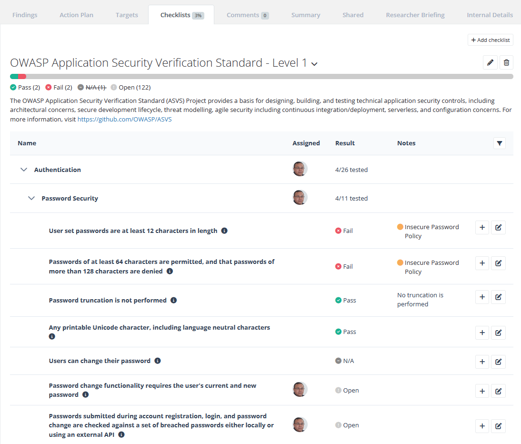521x444 pixels.
Task: Edit the printable Unicode character item
Action: pos(499,333)
